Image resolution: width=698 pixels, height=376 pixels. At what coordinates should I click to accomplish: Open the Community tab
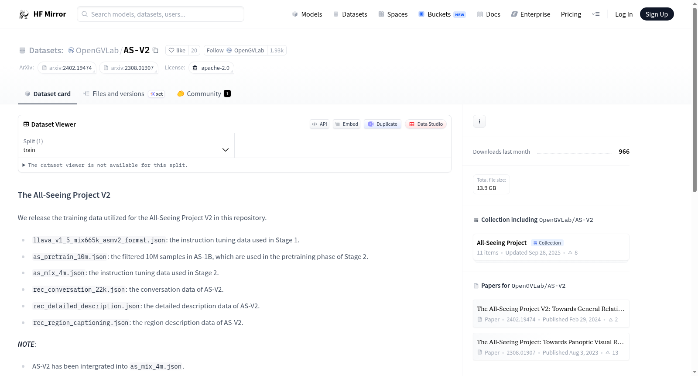(204, 94)
